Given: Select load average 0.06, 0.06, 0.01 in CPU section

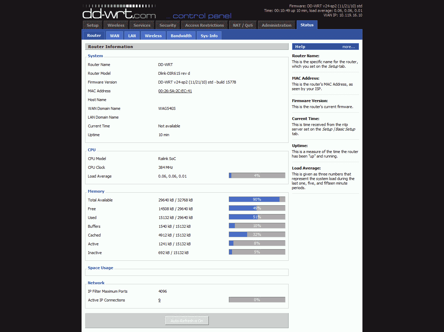Looking at the screenshot, I should point(173,176).
